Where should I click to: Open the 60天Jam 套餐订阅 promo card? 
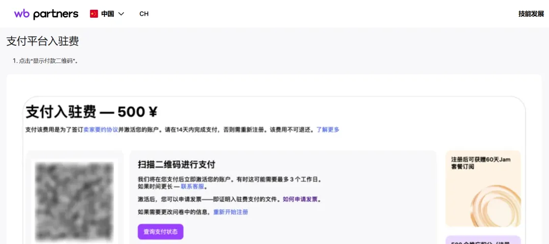point(483,189)
